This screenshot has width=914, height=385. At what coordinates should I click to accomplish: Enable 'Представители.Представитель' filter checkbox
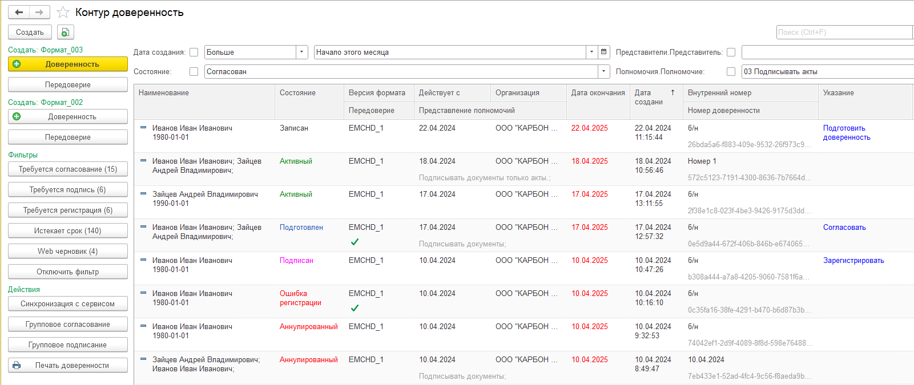tap(731, 52)
